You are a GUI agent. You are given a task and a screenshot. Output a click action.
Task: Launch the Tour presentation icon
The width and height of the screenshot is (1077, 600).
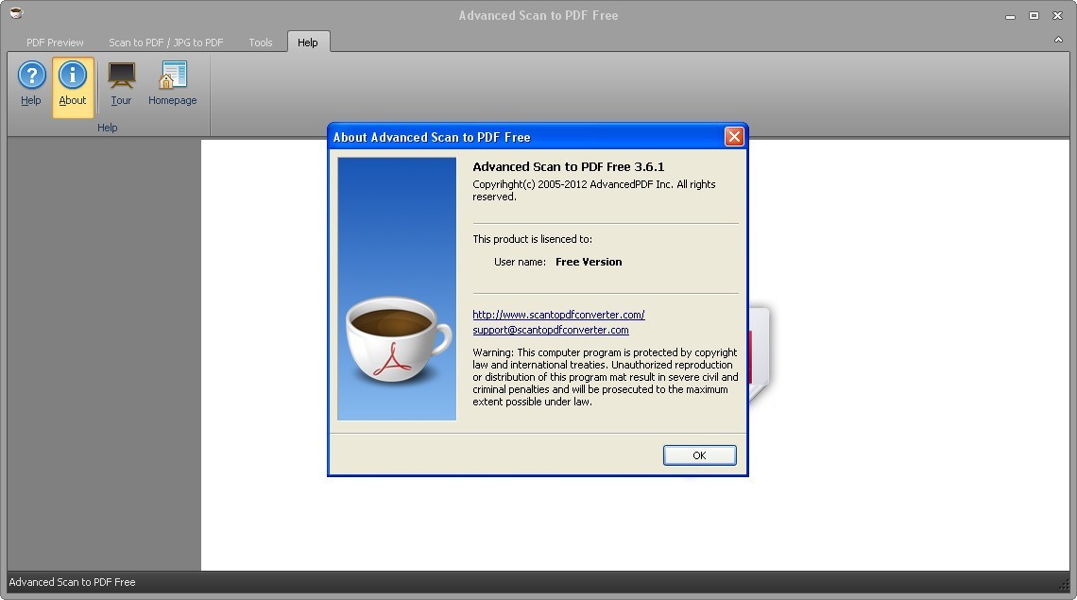121,84
